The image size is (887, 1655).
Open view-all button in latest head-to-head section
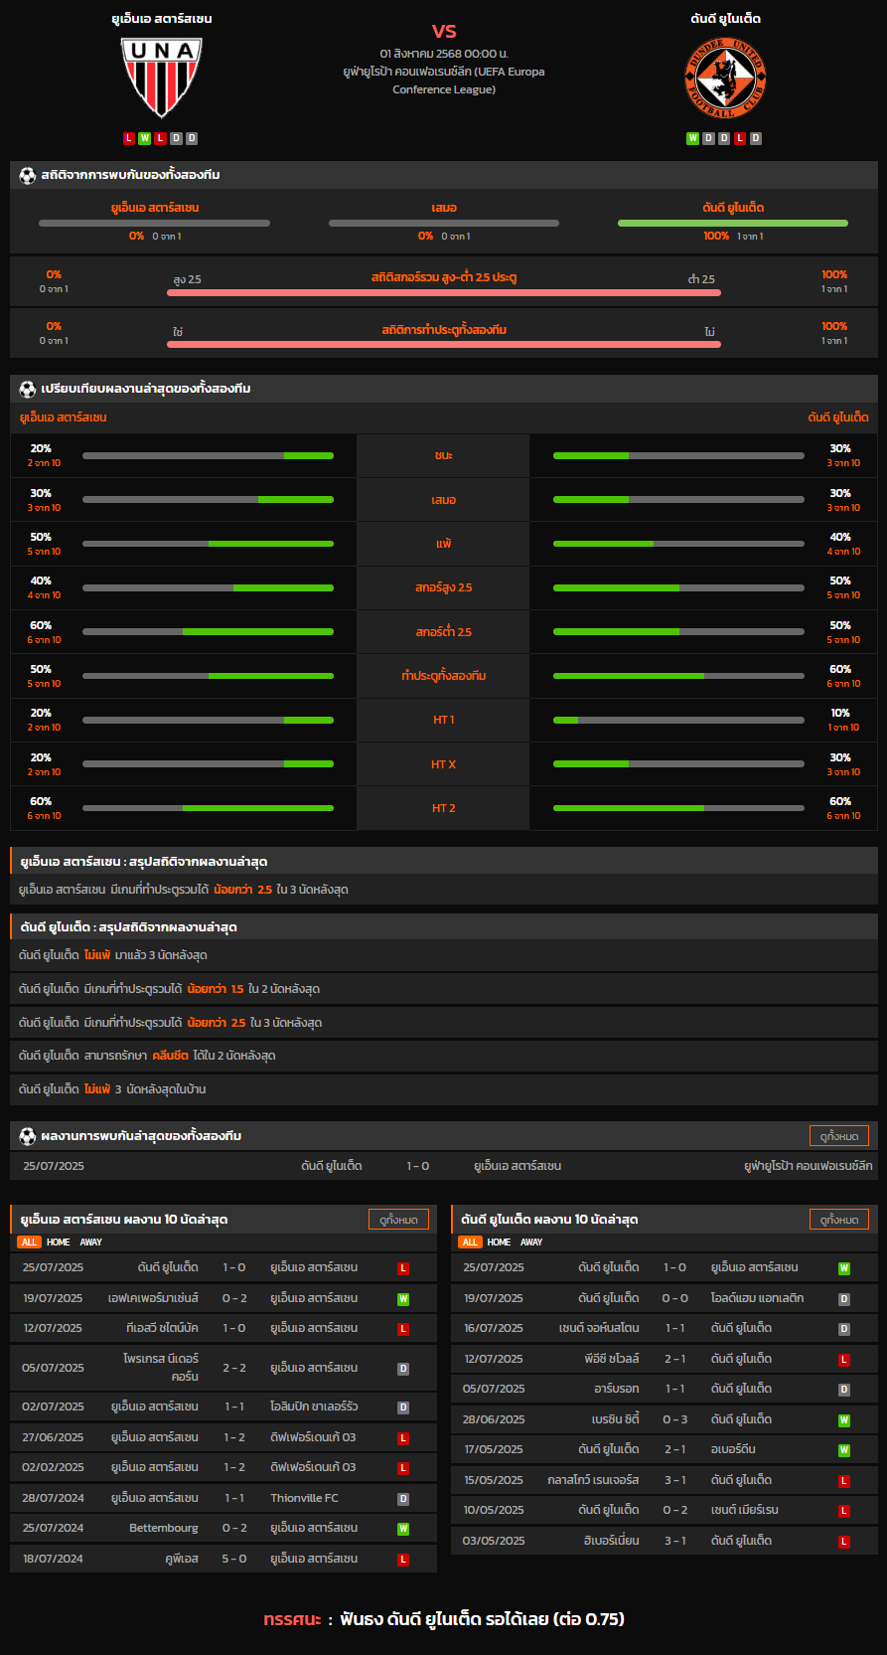click(839, 1136)
